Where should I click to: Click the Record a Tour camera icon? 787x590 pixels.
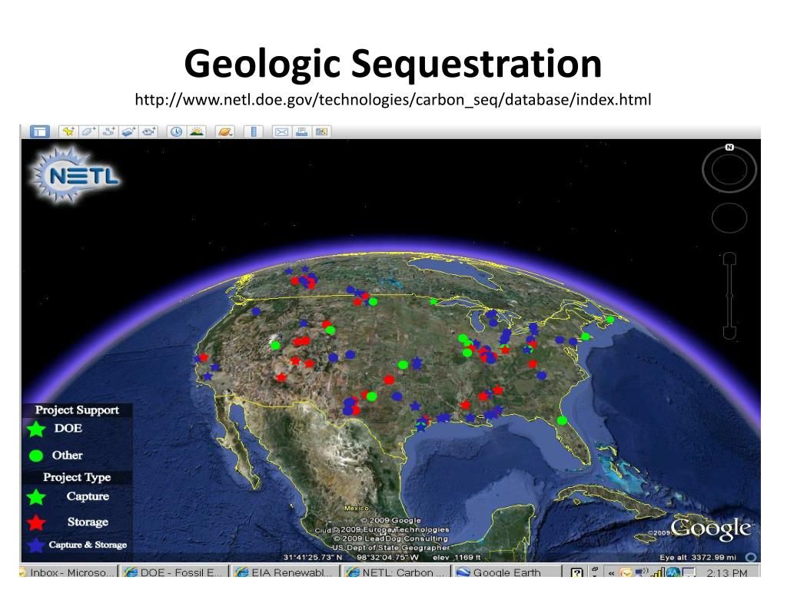click(x=148, y=131)
